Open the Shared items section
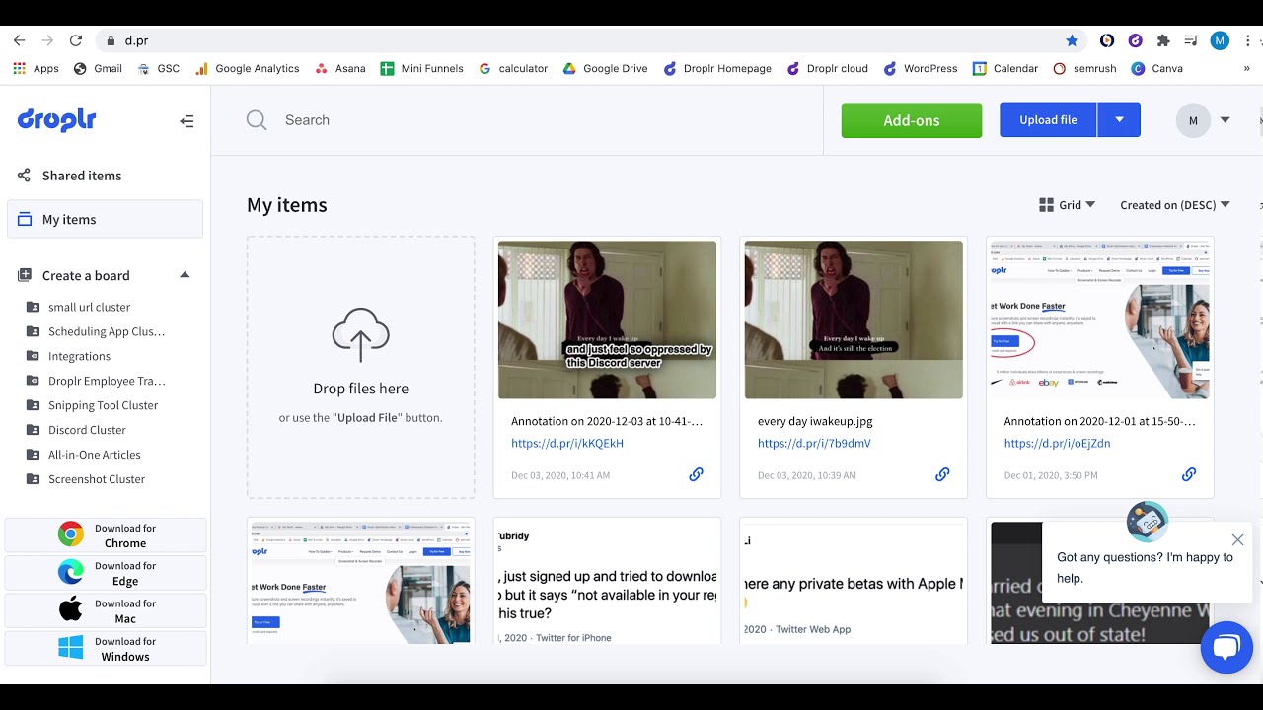1263x710 pixels. pos(82,176)
